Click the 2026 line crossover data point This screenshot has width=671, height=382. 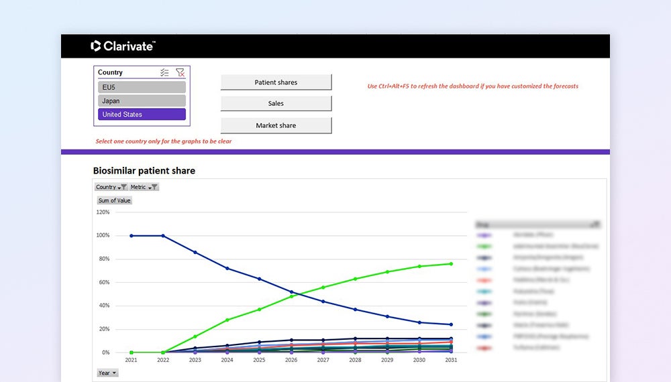[291, 294]
